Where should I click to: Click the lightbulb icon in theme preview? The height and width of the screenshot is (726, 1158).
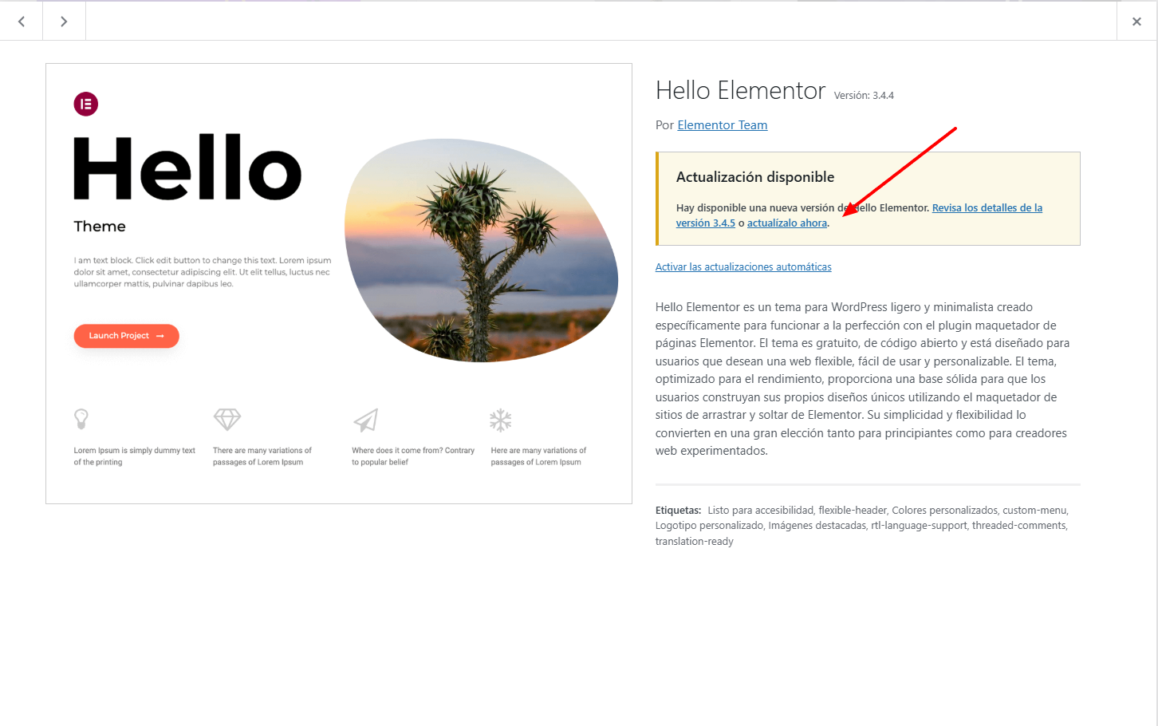click(x=81, y=419)
